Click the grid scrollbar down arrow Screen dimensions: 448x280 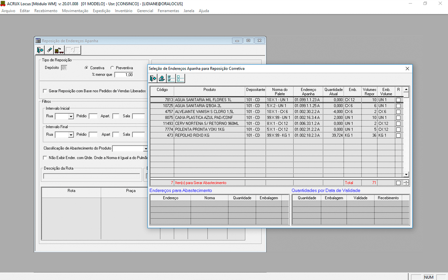coord(406,175)
